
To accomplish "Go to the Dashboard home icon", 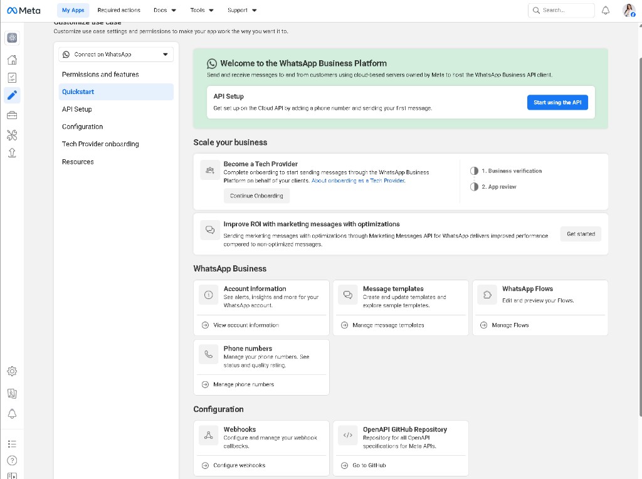I will coord(13,60).
